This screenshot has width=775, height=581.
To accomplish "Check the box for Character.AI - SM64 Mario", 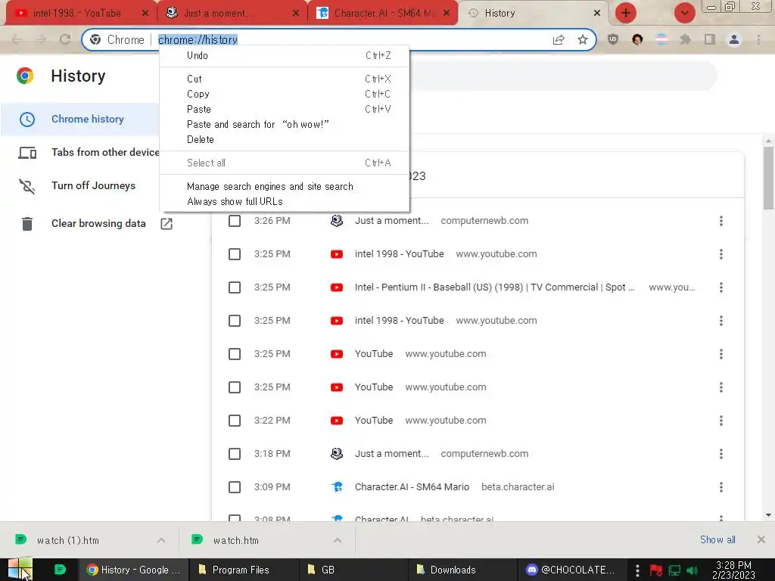I will pos(235,487).
